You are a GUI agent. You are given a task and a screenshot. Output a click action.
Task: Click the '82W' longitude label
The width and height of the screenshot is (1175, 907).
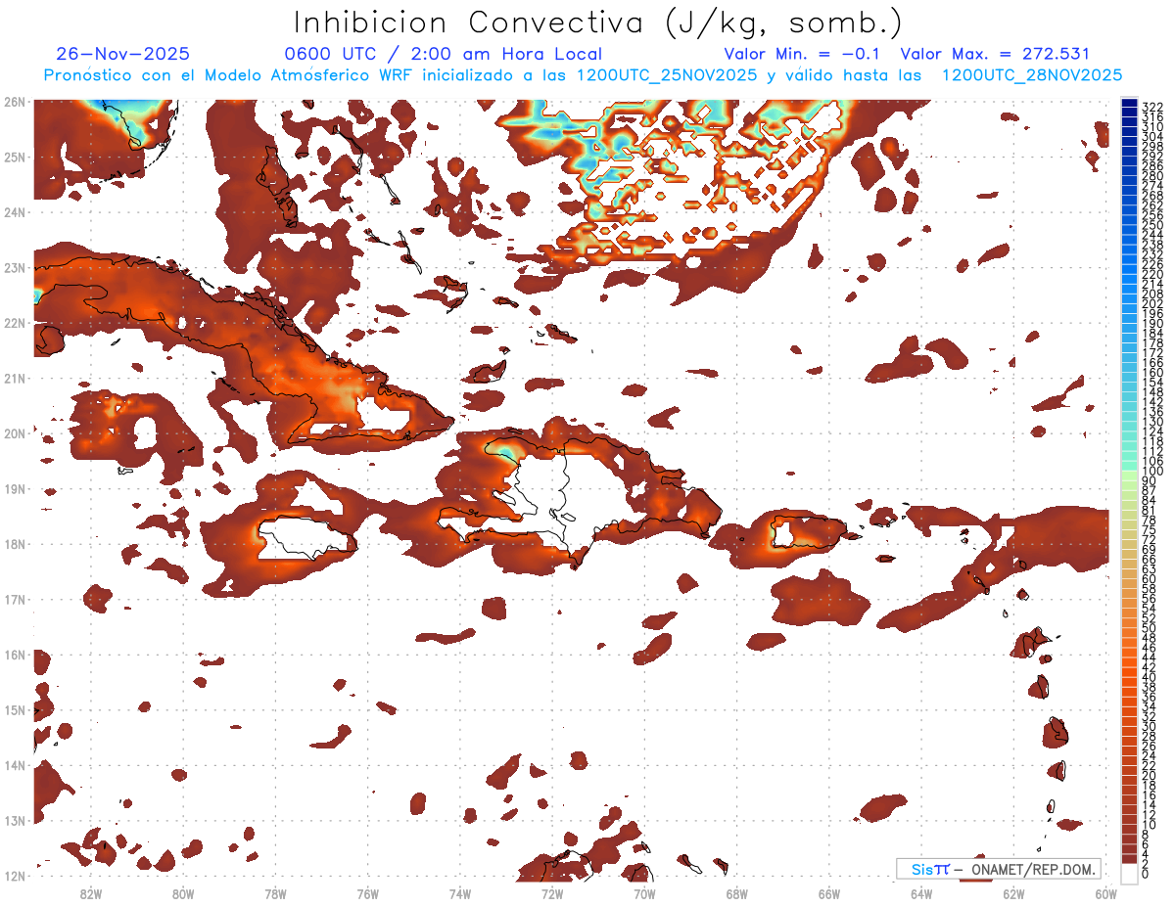point(90,893)
